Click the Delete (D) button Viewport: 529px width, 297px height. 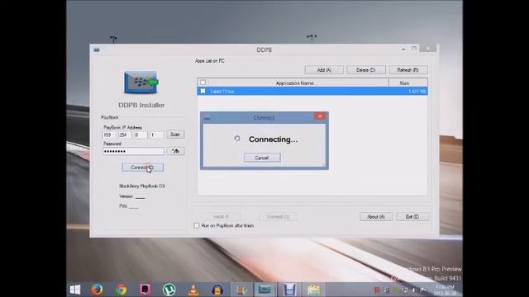click(x=365, y=69)
